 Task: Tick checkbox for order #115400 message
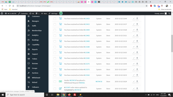coord(55,41)
